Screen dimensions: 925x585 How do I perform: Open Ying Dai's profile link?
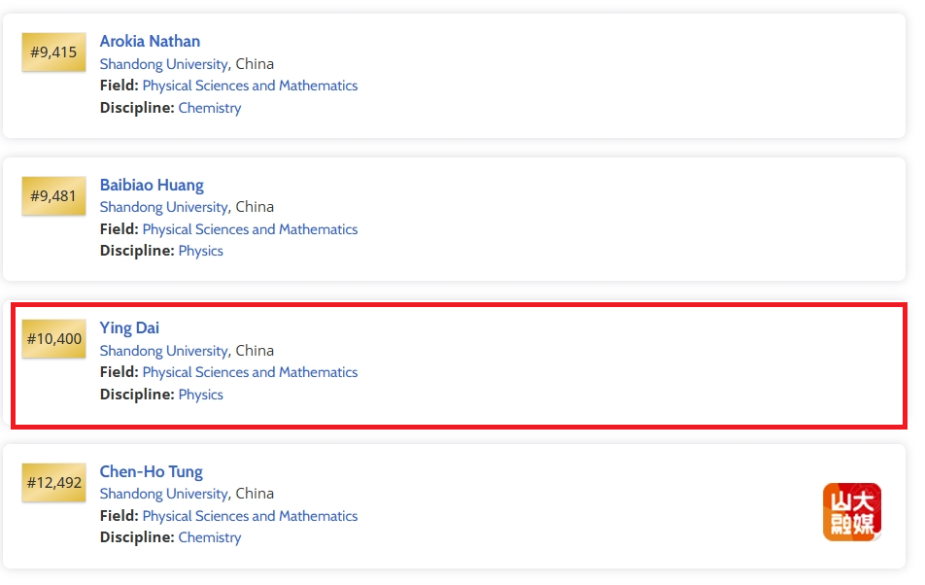129,327
